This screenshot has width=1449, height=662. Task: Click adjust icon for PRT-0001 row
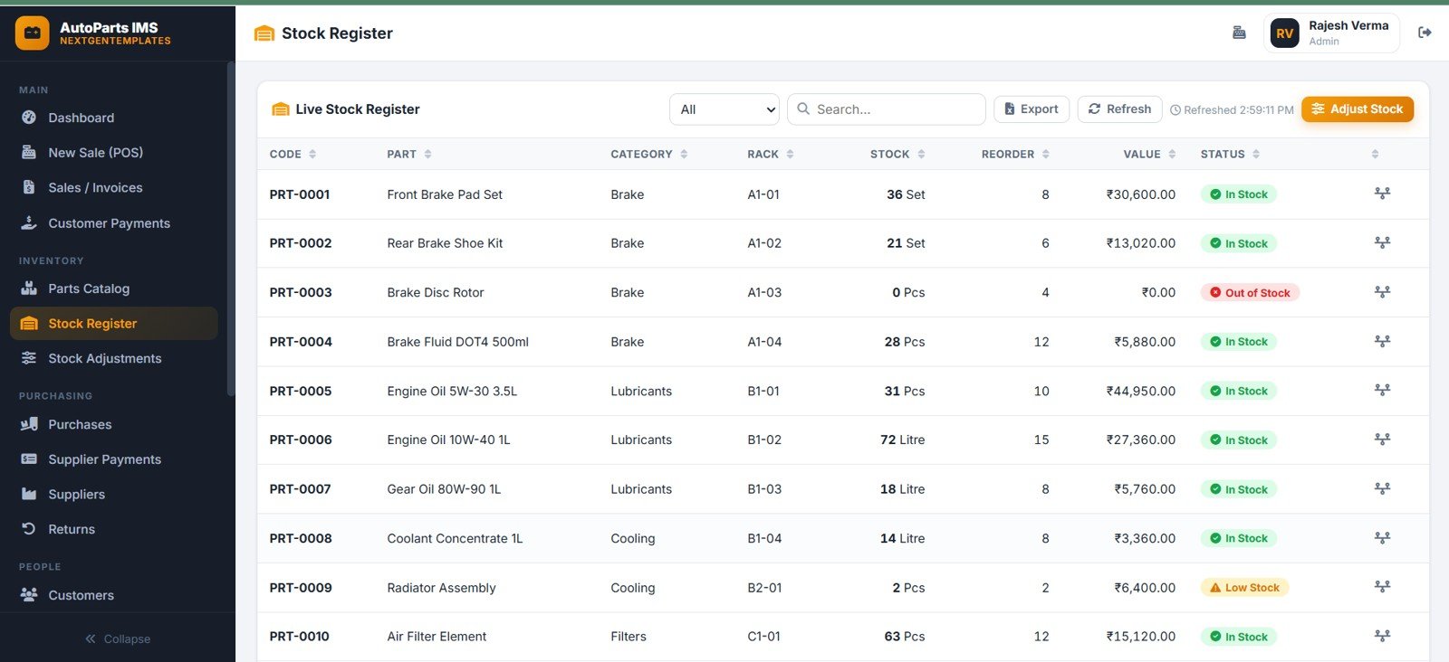tap(1382, 194)
